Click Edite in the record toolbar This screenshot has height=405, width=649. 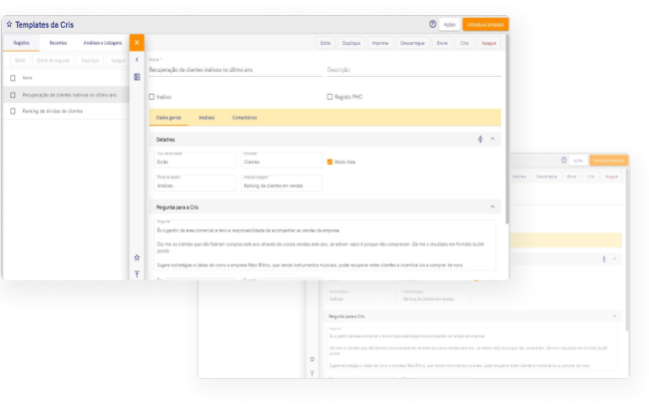[325, 43]
